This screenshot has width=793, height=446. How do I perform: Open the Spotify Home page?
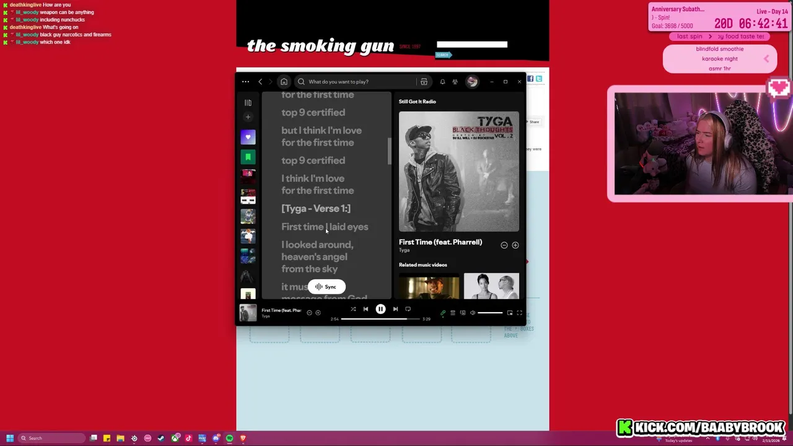(x=284, y=82)
